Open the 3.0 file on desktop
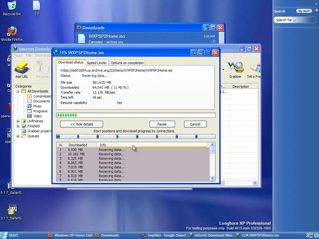The image size is (319, 239). (x=36, y=8)
